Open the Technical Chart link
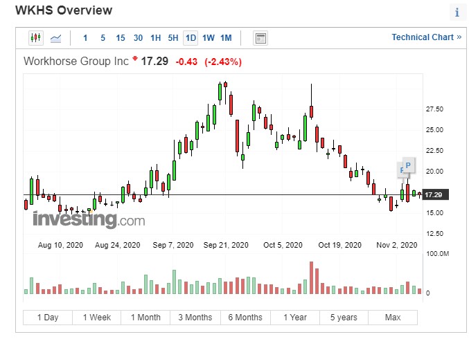The width and height of the screenshot is (469, 339). point(427,37)
